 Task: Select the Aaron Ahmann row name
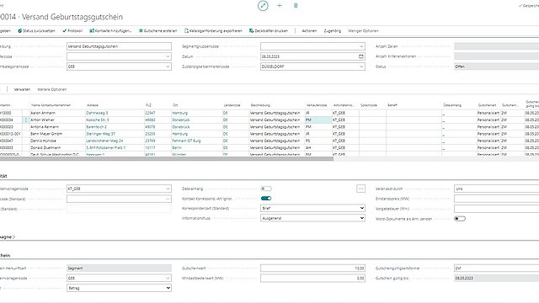click(43, 113)
